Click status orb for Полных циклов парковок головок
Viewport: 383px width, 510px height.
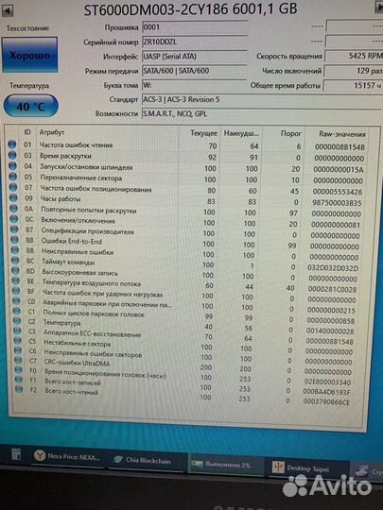pos(17,311)
